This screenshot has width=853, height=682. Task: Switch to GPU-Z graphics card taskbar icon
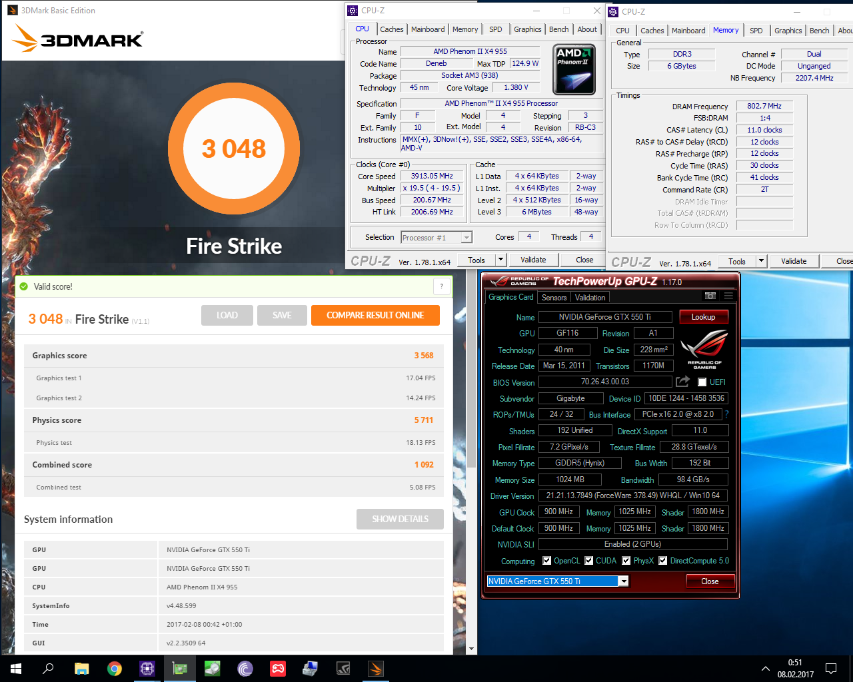coord(180,669)
